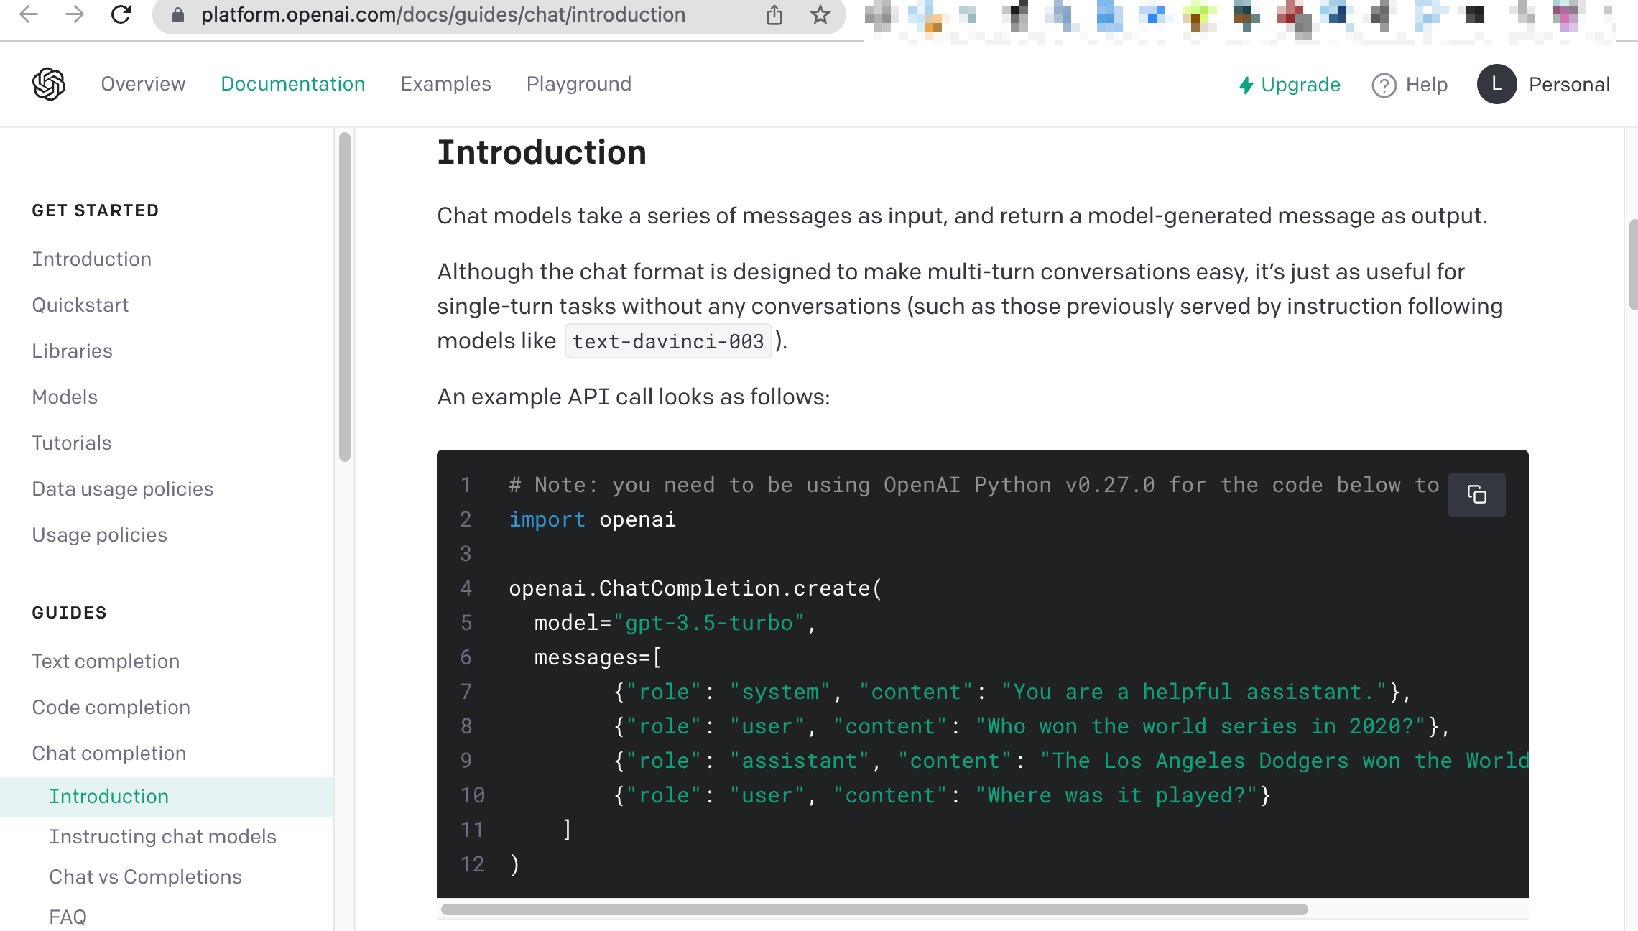Click "openai.ChatCompletion.create(" code line
The width and height of the screenshot is (1638, 931).
click(695, 588)
